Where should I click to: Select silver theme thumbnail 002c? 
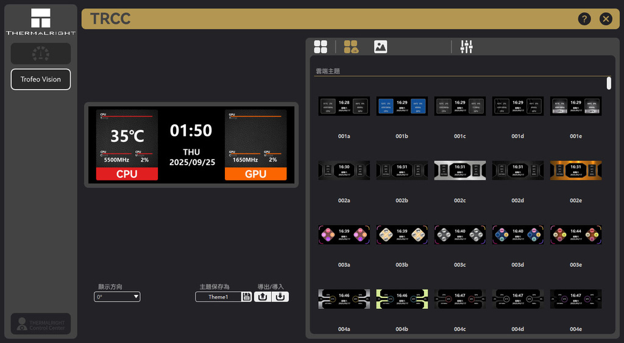(460, 171)
